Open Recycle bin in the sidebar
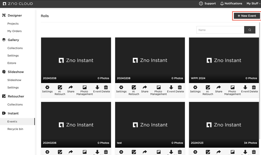 click(x=15, y=129)
